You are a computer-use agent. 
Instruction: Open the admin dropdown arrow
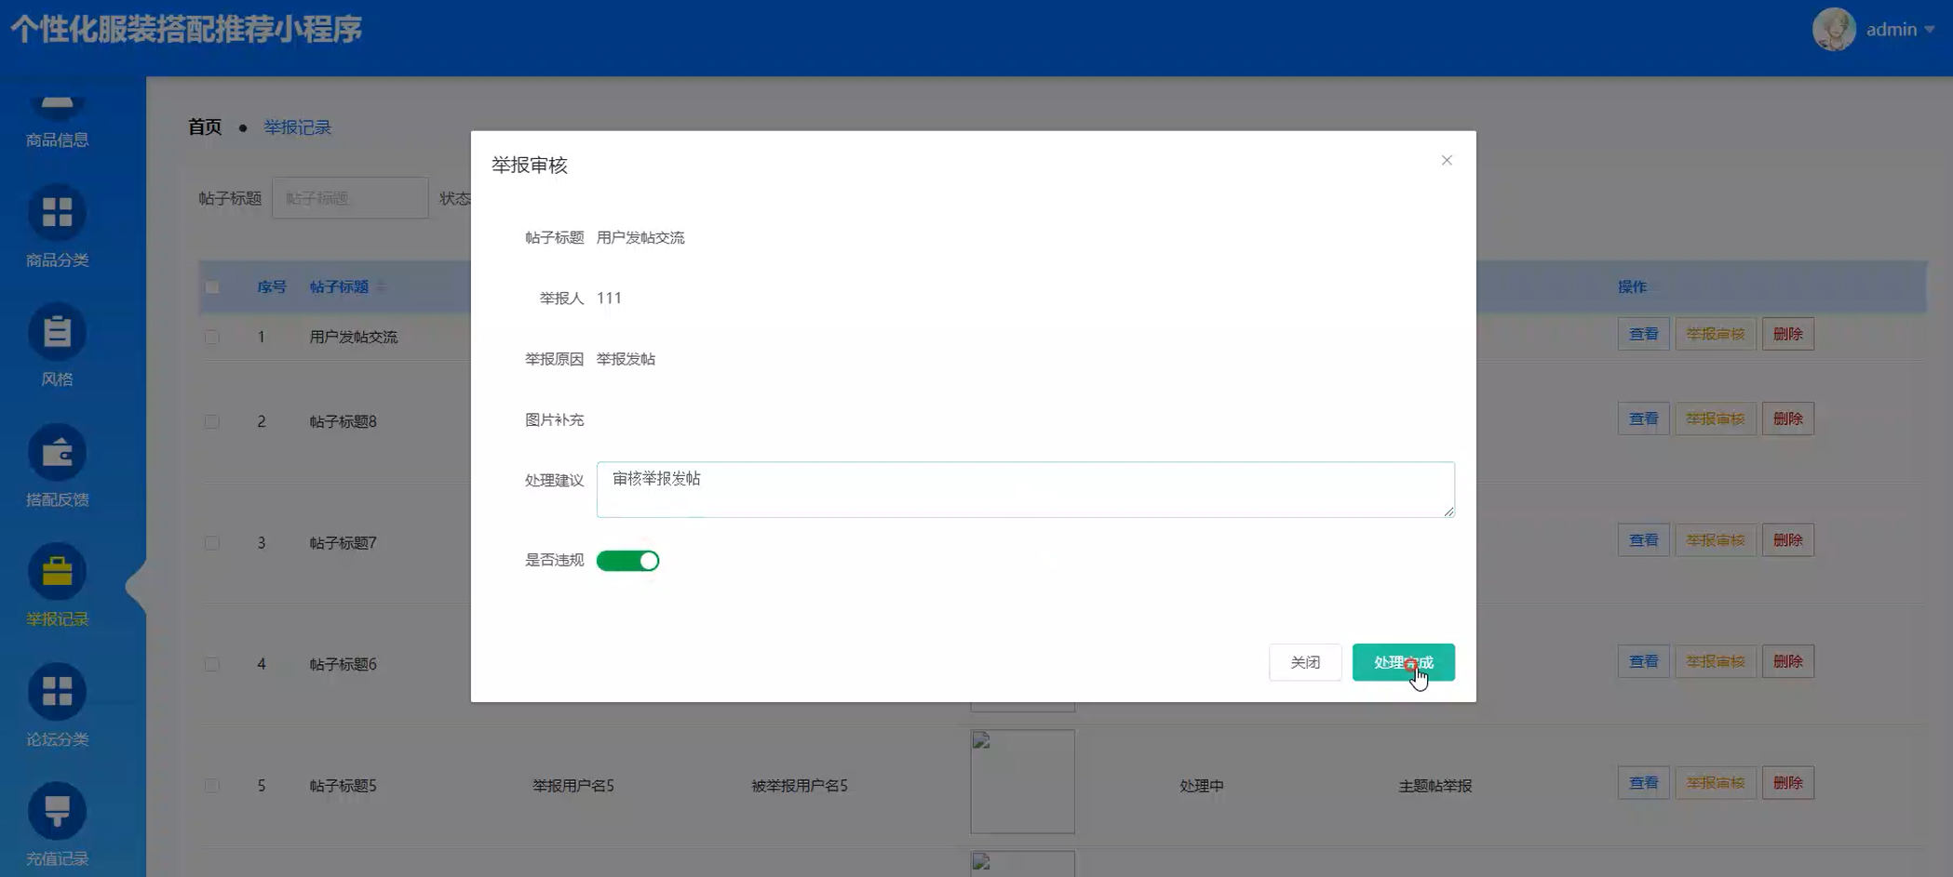(x=1930, y=30)
